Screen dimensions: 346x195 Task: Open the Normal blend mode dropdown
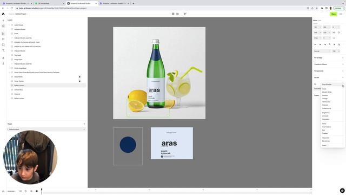pyautogui.click(x=322, y=51)
